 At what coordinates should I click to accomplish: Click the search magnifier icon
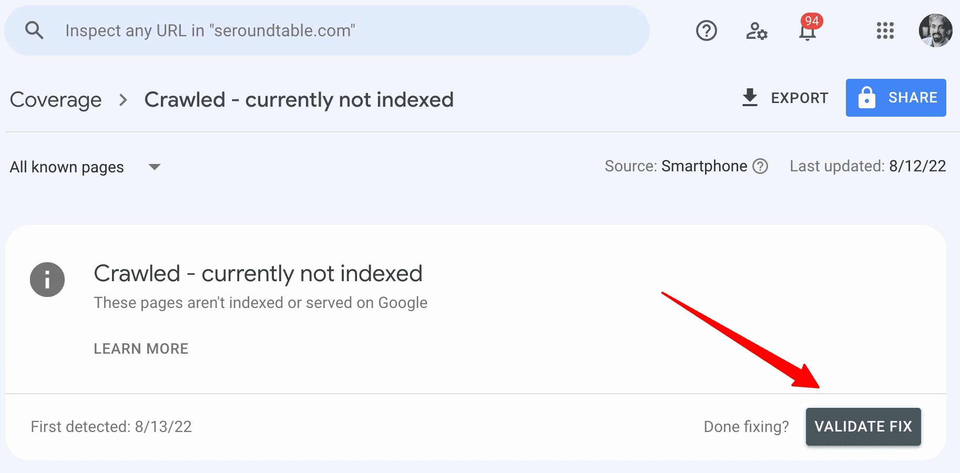(34, 30)
